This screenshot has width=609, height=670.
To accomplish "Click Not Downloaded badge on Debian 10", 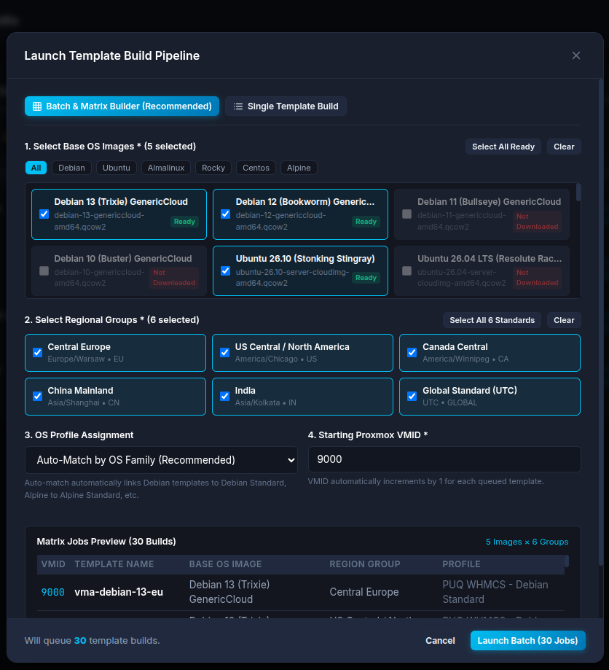I will click(174, 278).
